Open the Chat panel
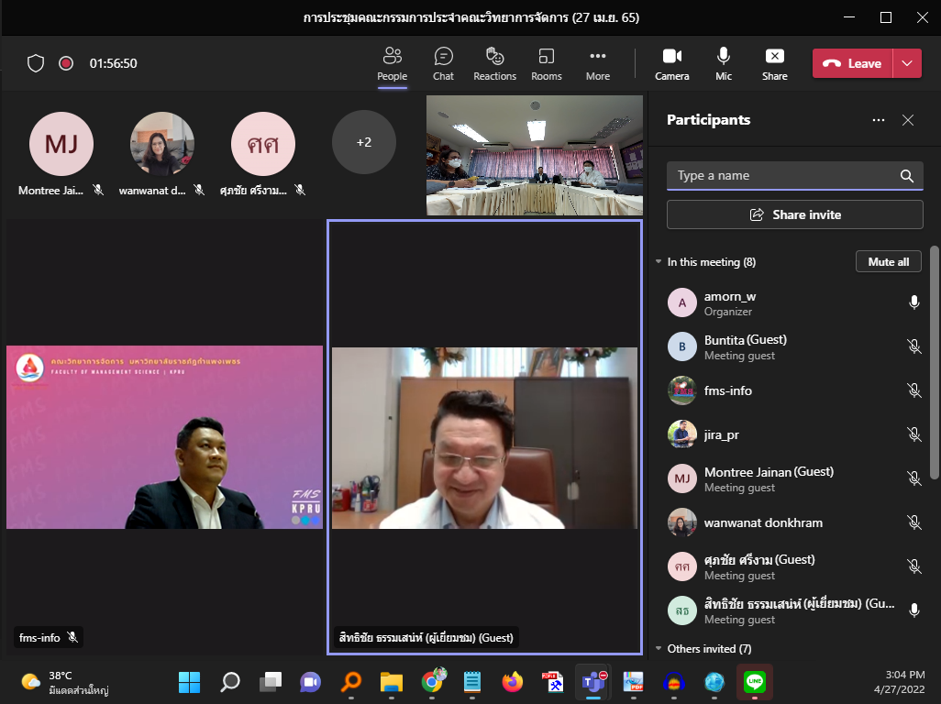 pyautogui.click(x=443, y=63)
